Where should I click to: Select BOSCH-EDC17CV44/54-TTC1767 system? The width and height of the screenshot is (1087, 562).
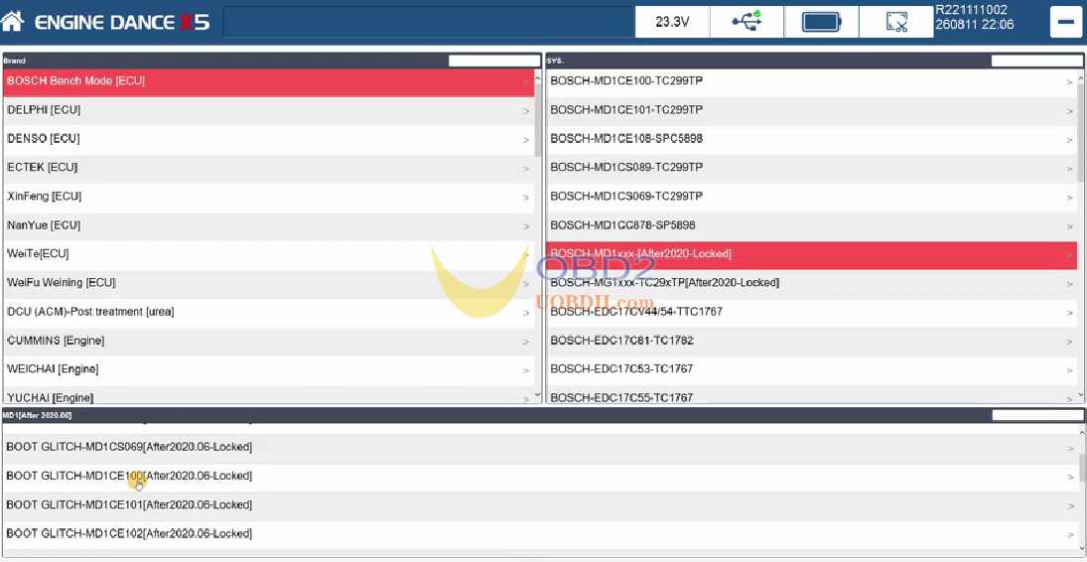812,313
